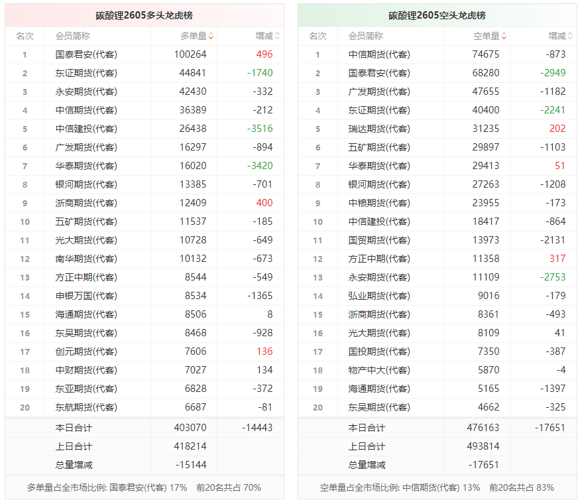Click 中信期货(代客) in short table rank 1
Image resolution: width=582 pixels, height=504 pixels.
pos(379,54)
